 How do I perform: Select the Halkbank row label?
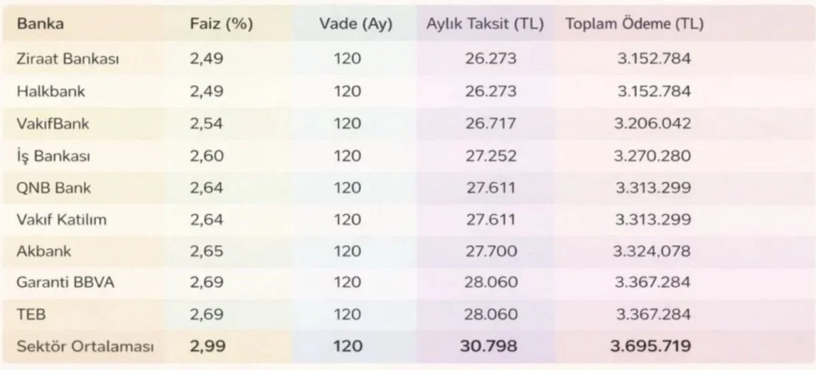coord(51,91)
